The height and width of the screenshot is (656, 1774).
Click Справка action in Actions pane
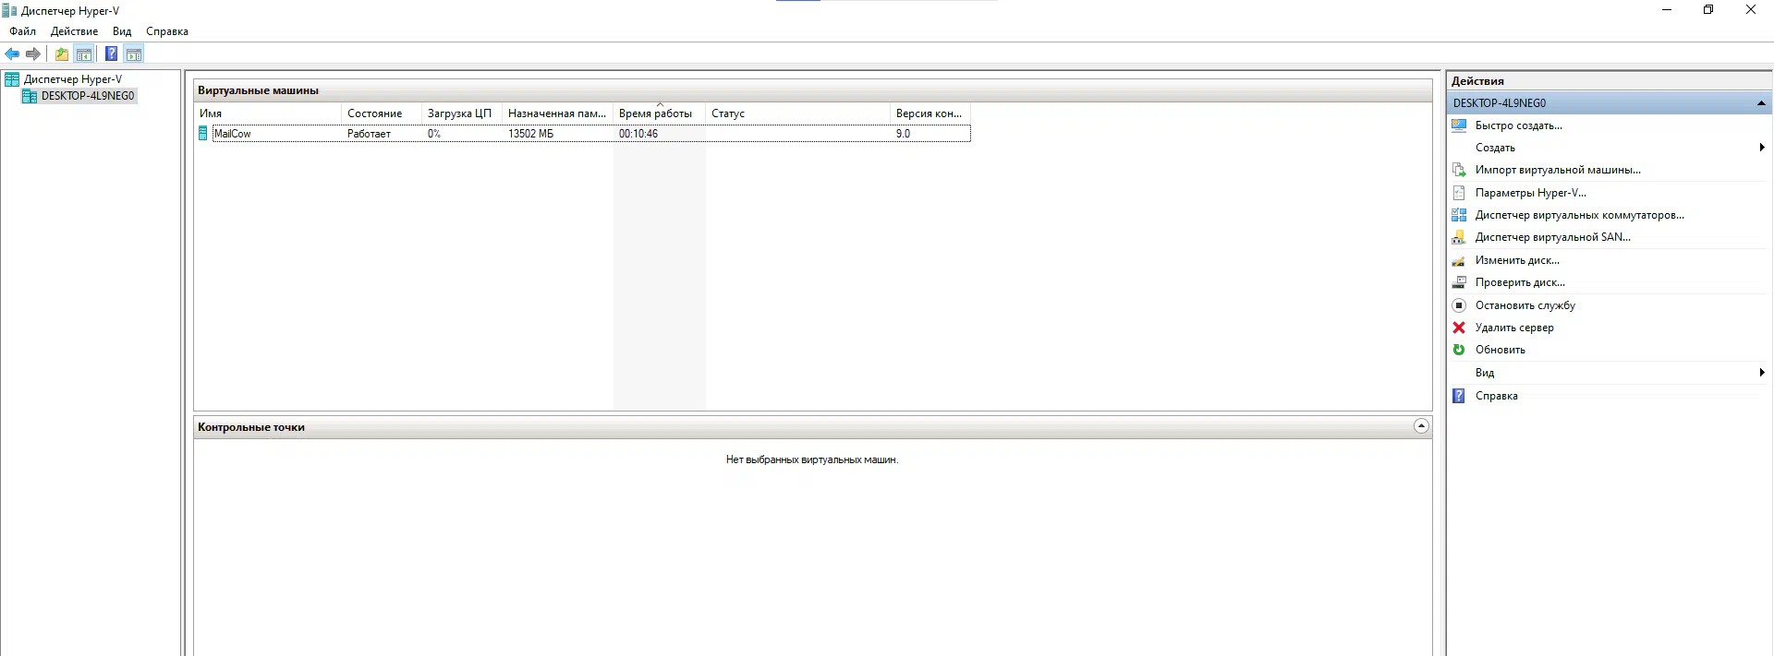pyautogui.click(x=1497, y=396)
